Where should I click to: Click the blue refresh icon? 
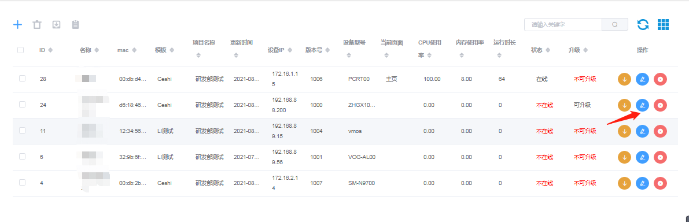(643, 24)
